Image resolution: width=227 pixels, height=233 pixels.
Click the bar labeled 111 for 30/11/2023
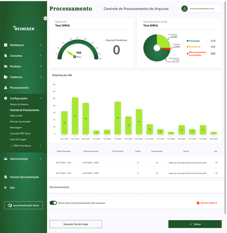click(x=75, y=116)
